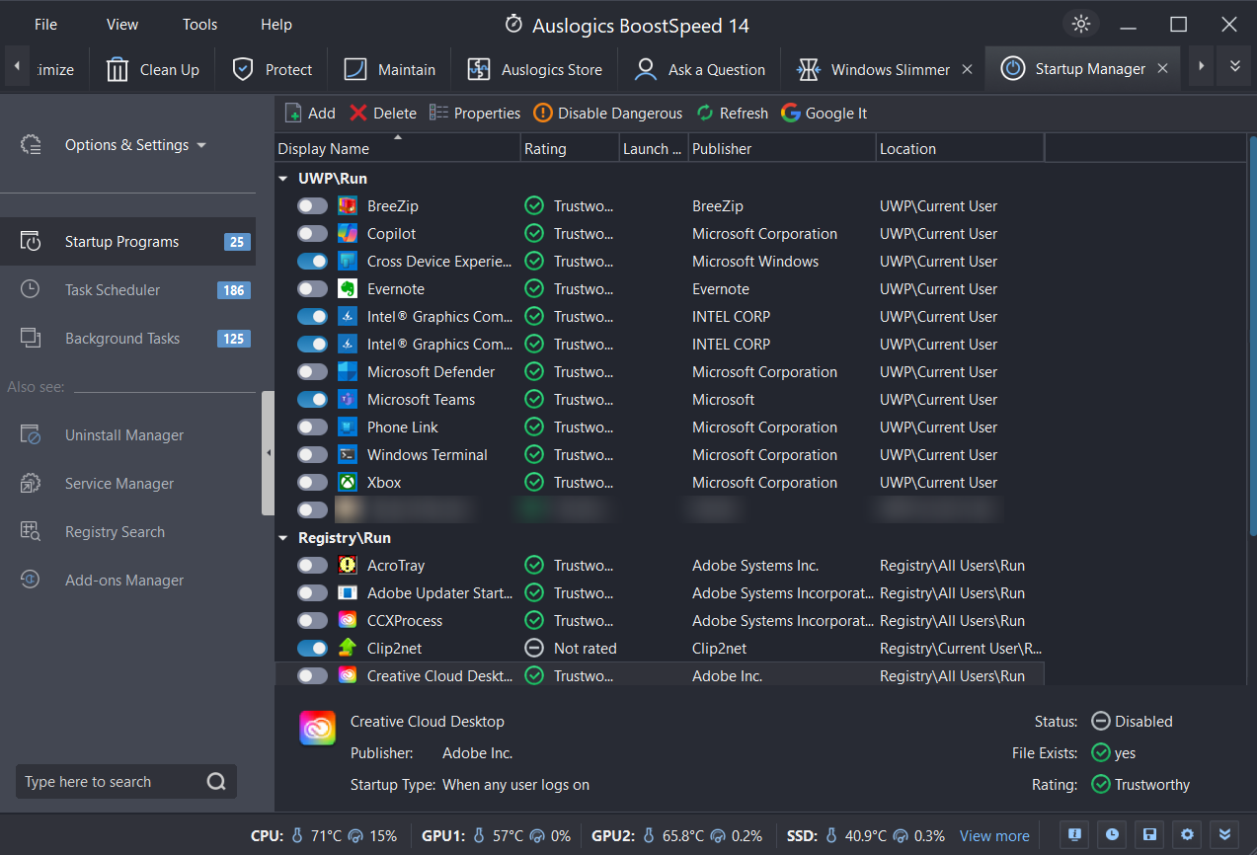The image size is (1257, 855).
Task: Go to the Task Scheduler section
Action: coord(113,289)
